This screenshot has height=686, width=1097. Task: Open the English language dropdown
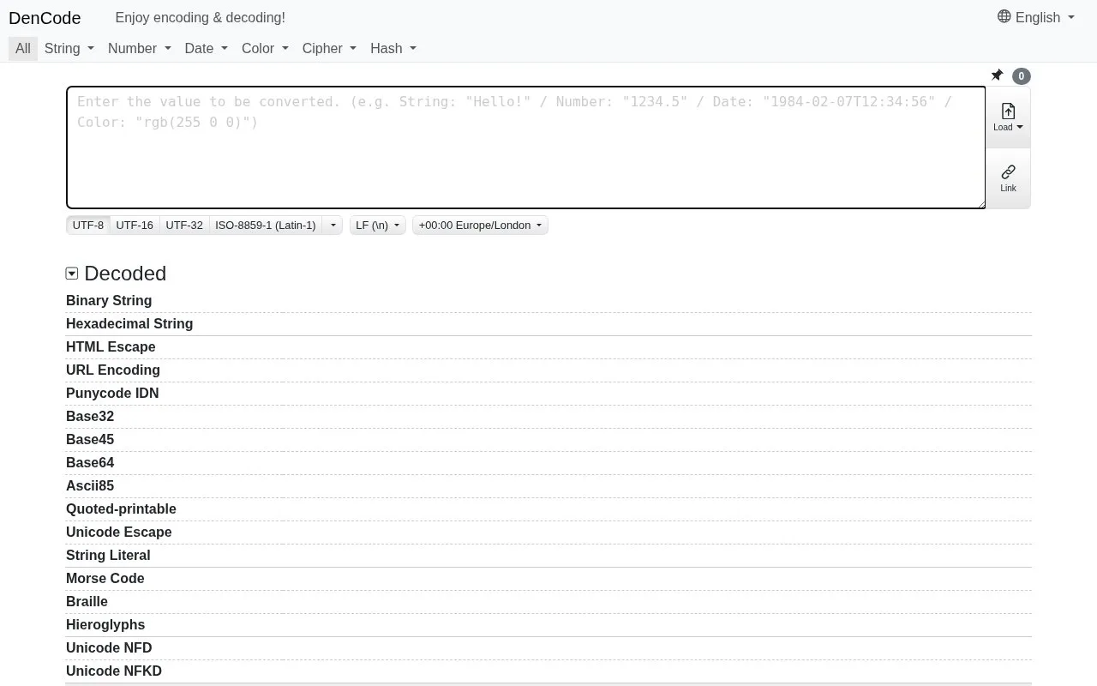(1036, 17)
